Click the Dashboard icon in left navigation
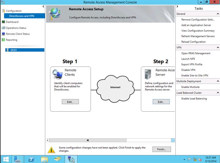The width and height of the screenshot is (220, 163). point(3,22)
